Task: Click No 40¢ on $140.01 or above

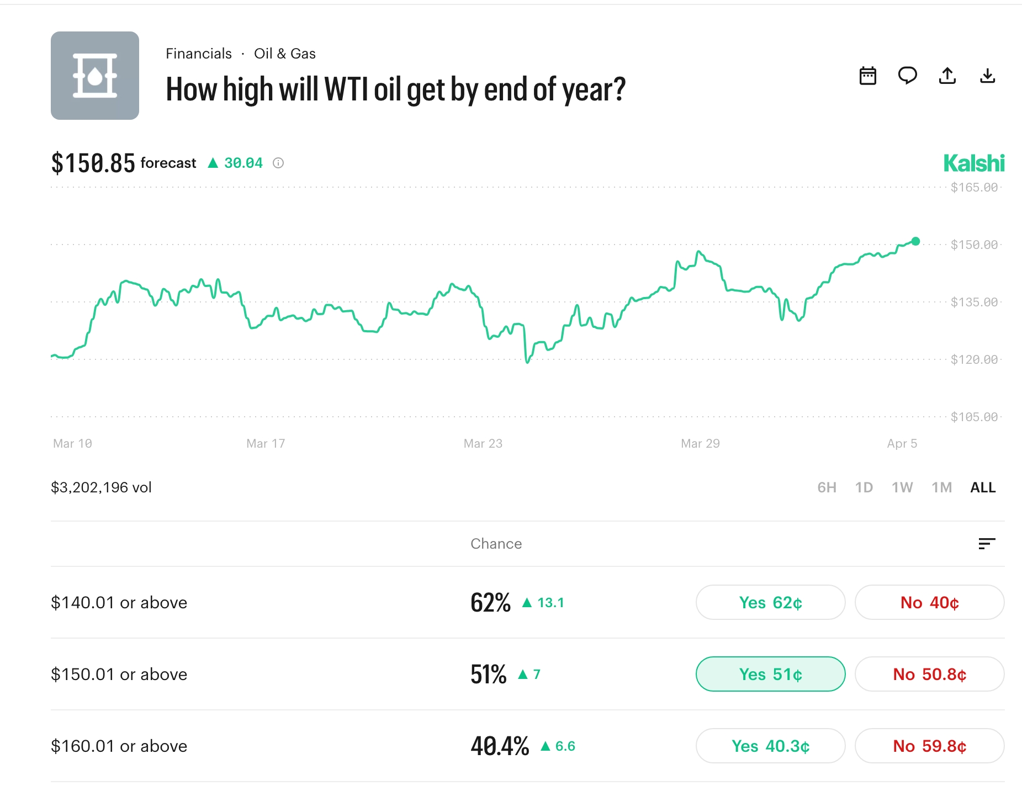Action: pyautogui.click(x=929, y=602)
